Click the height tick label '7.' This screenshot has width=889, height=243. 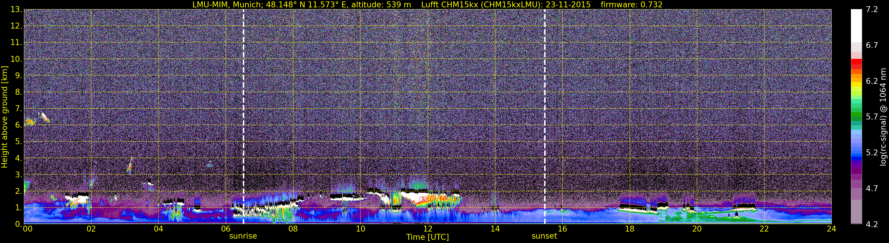click(x=18, y=109)
